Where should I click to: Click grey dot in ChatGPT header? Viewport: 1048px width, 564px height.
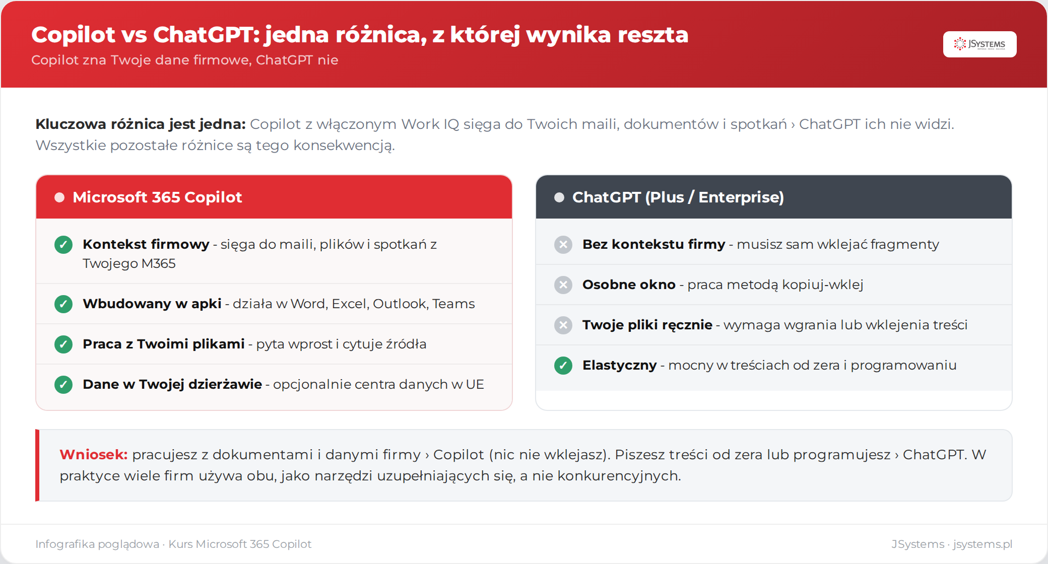pyautogui.click(x=559, y=197)
